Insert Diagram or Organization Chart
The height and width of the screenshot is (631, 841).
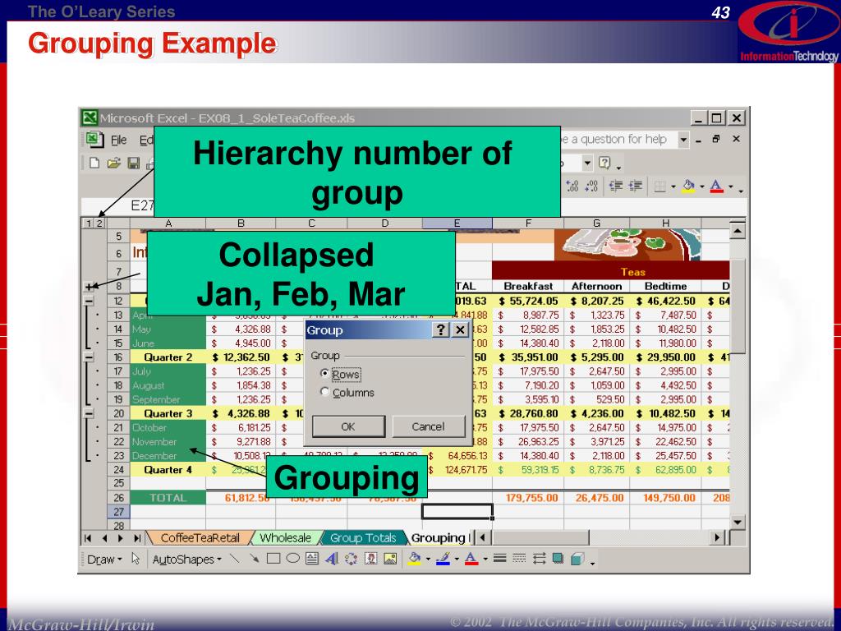click(x=351, y=559)
